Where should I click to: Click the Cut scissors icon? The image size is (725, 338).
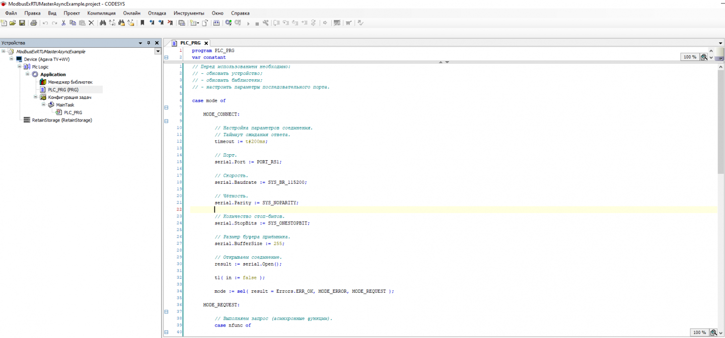point(63,23)
